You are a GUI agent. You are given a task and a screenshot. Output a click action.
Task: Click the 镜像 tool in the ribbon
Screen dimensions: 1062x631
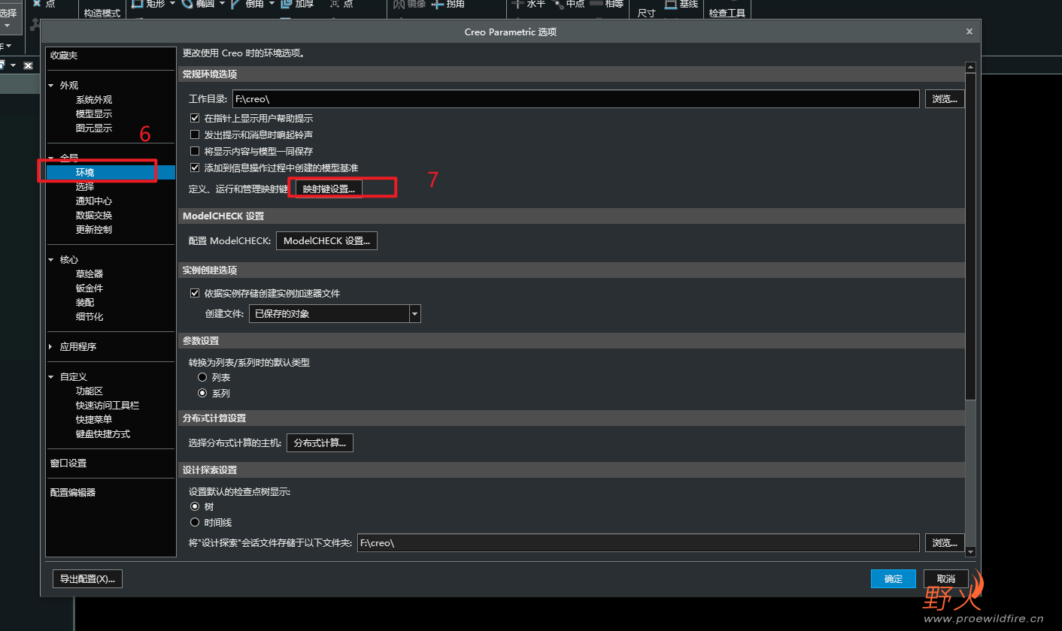[x=409, y=4]
